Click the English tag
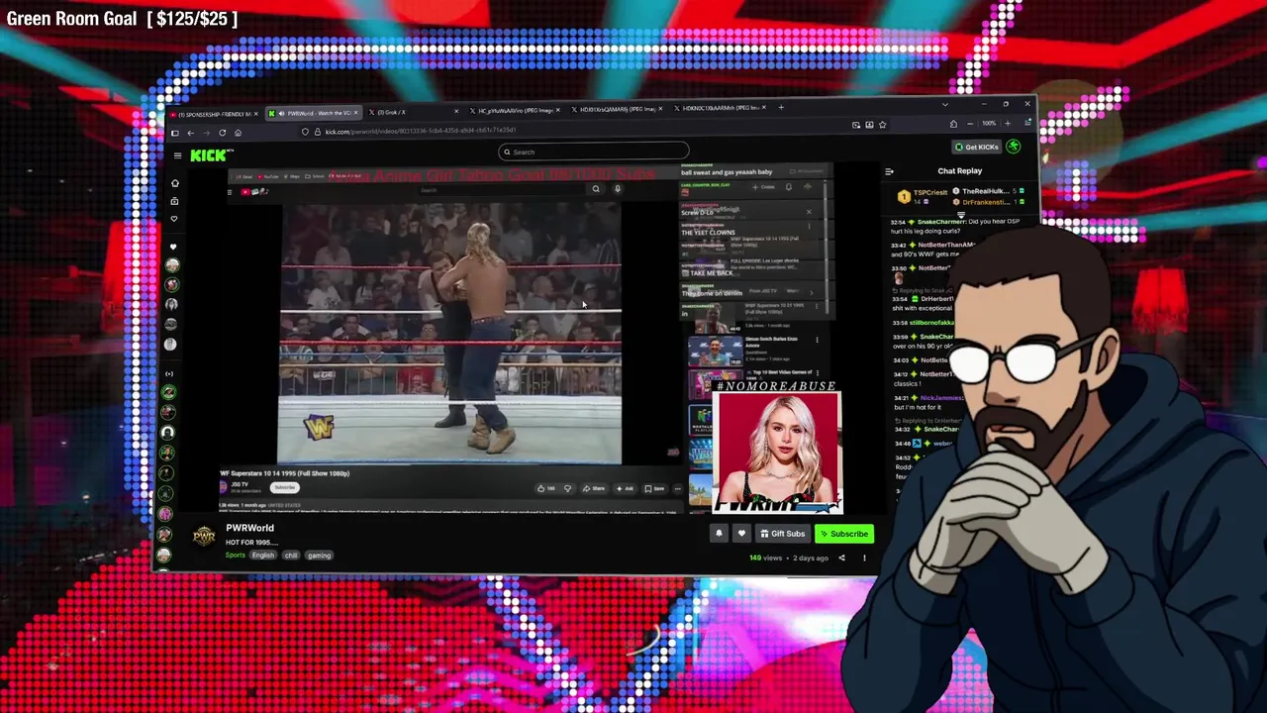Image resolution: width=1267 pixels, height=713 pixels. [262, 556]
